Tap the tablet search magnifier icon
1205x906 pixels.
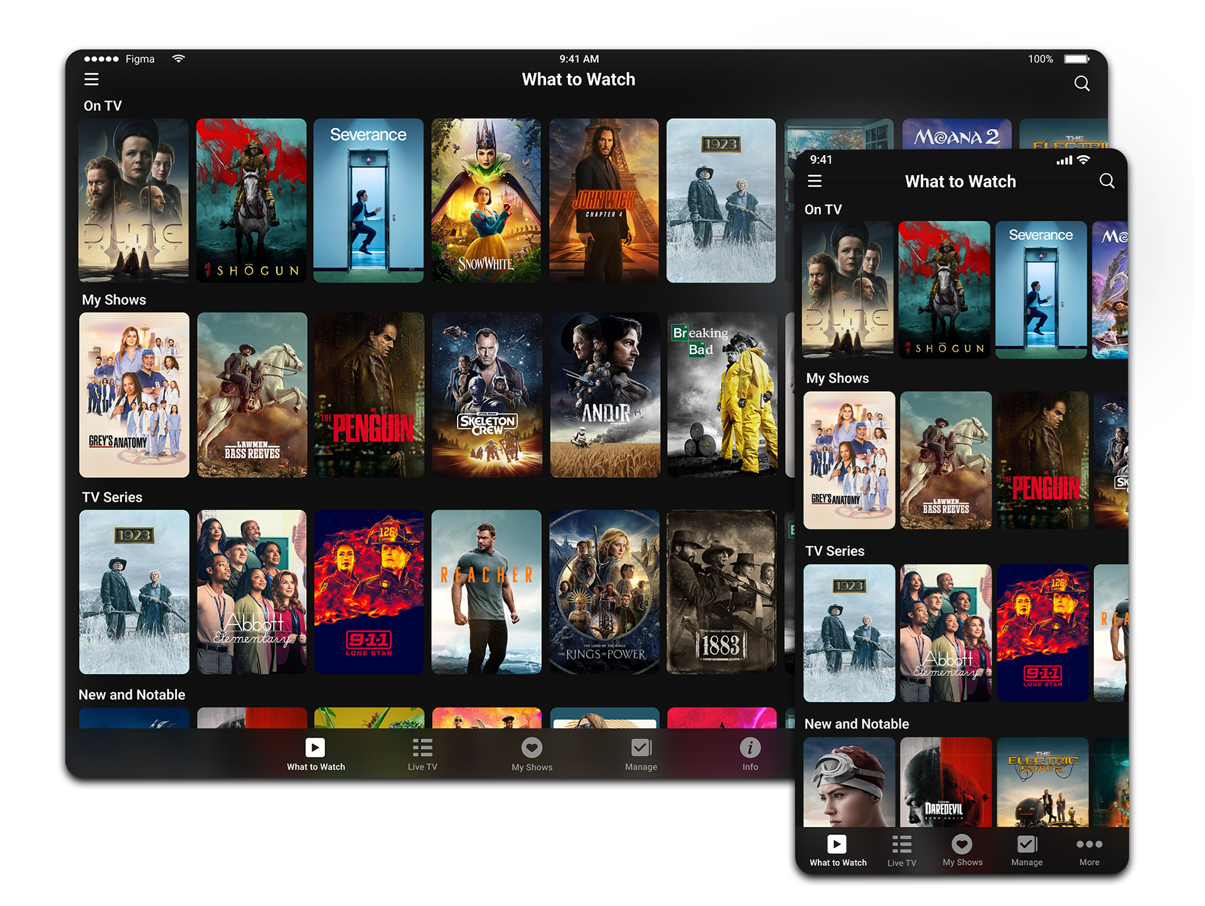[x=1081, y=83]
